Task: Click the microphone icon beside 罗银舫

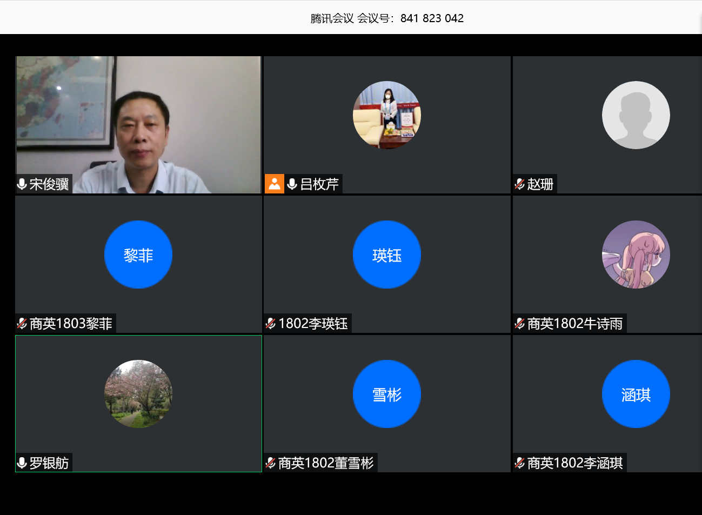Action: [22, 463]
